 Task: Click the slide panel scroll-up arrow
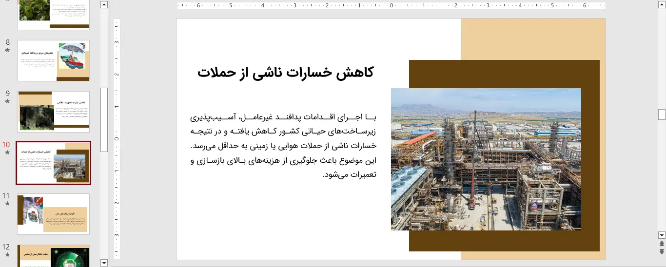point(104,4)
